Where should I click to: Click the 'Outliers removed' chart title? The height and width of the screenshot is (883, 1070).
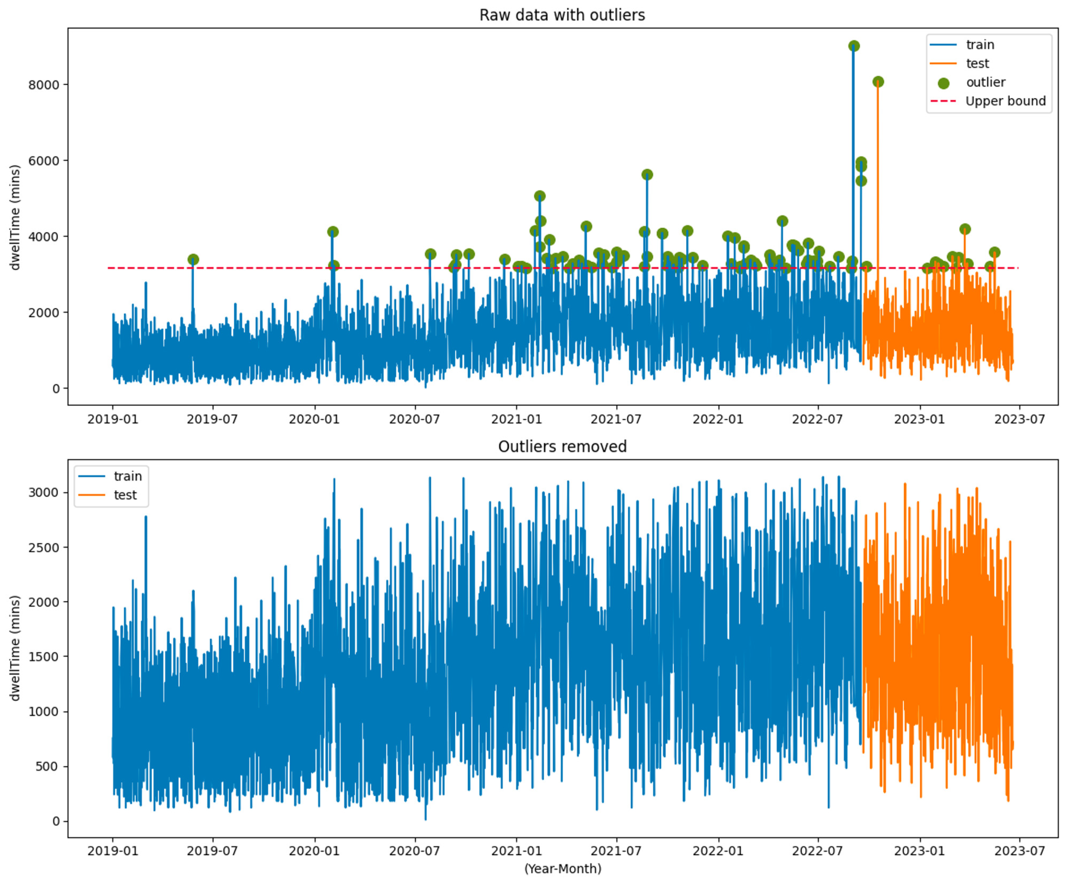coord(562,446)
